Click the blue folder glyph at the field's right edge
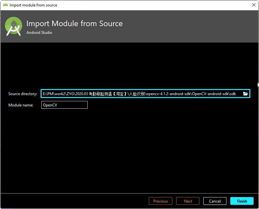The height and width of the screenshot is (209, 259). 245,94
